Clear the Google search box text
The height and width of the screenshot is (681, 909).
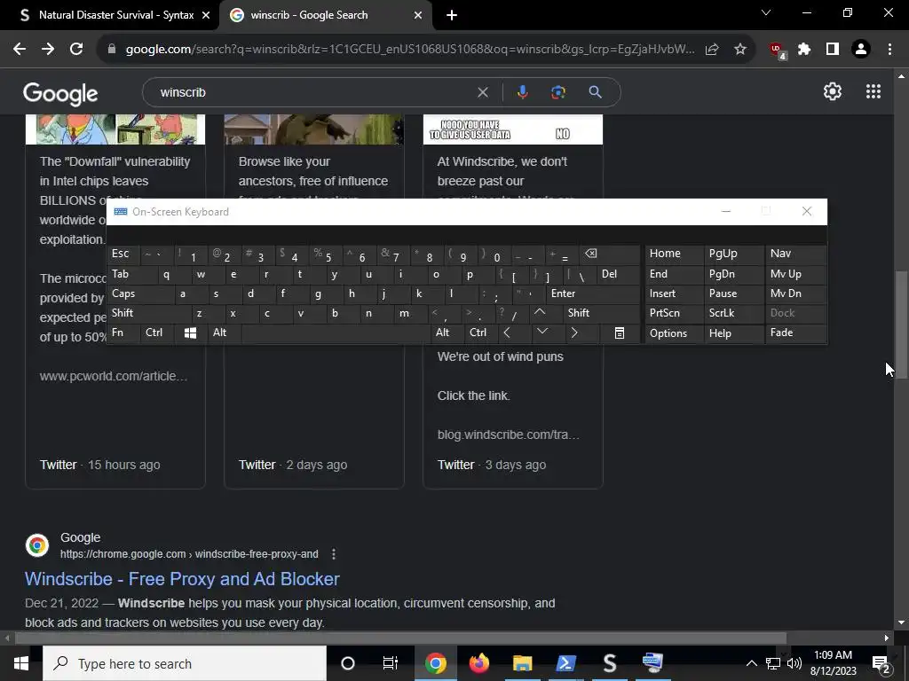click(x=482, y=92)
